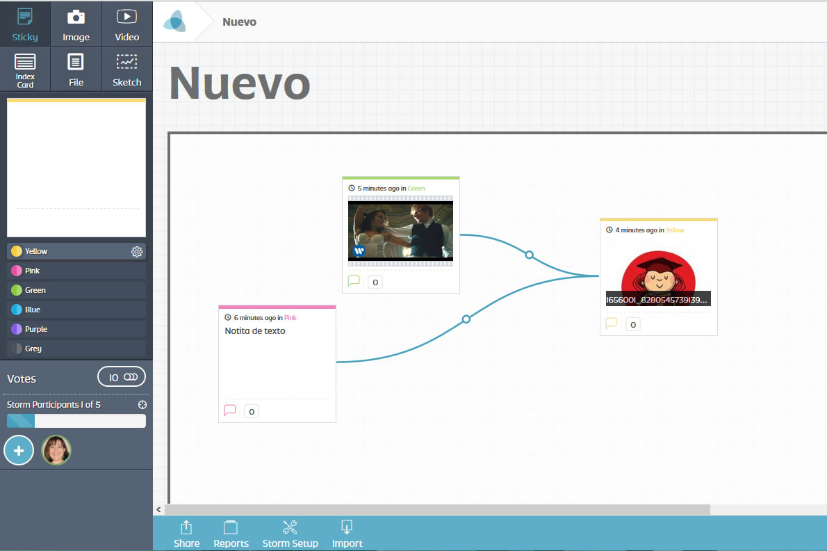This screenshot has width=827, height=551.
Task: Choose the Video tool
Action: 126,24
